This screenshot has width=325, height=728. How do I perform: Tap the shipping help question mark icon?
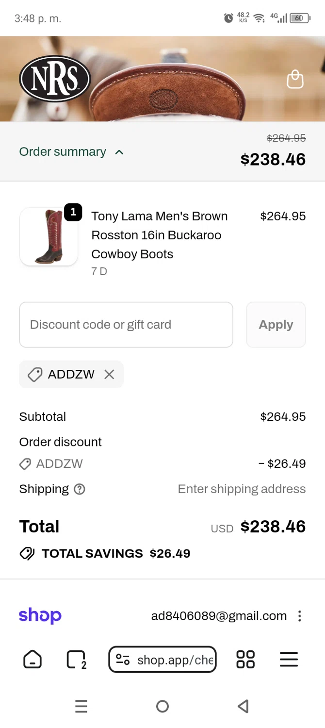pos(80,489)
